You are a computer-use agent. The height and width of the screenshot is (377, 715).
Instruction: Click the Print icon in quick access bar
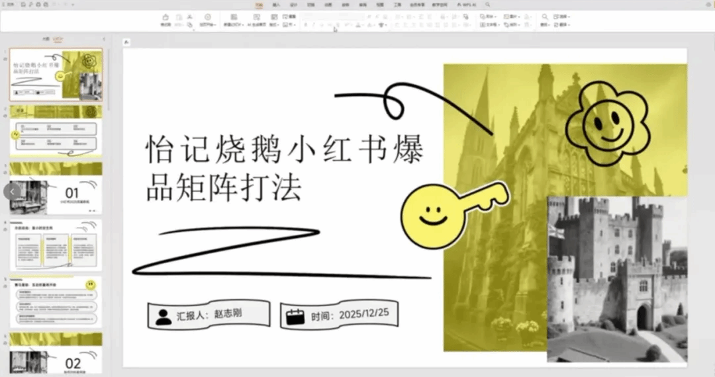[38, 5]
